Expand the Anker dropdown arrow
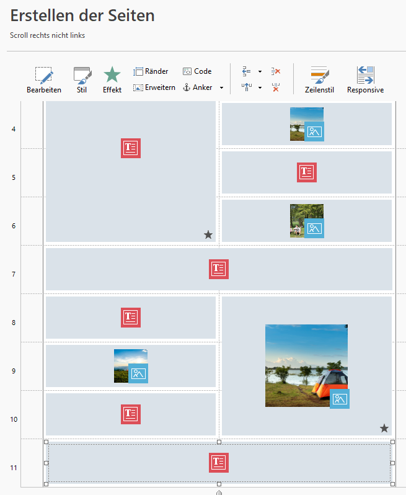Screen dimensions: 406x495 (221, 88)
